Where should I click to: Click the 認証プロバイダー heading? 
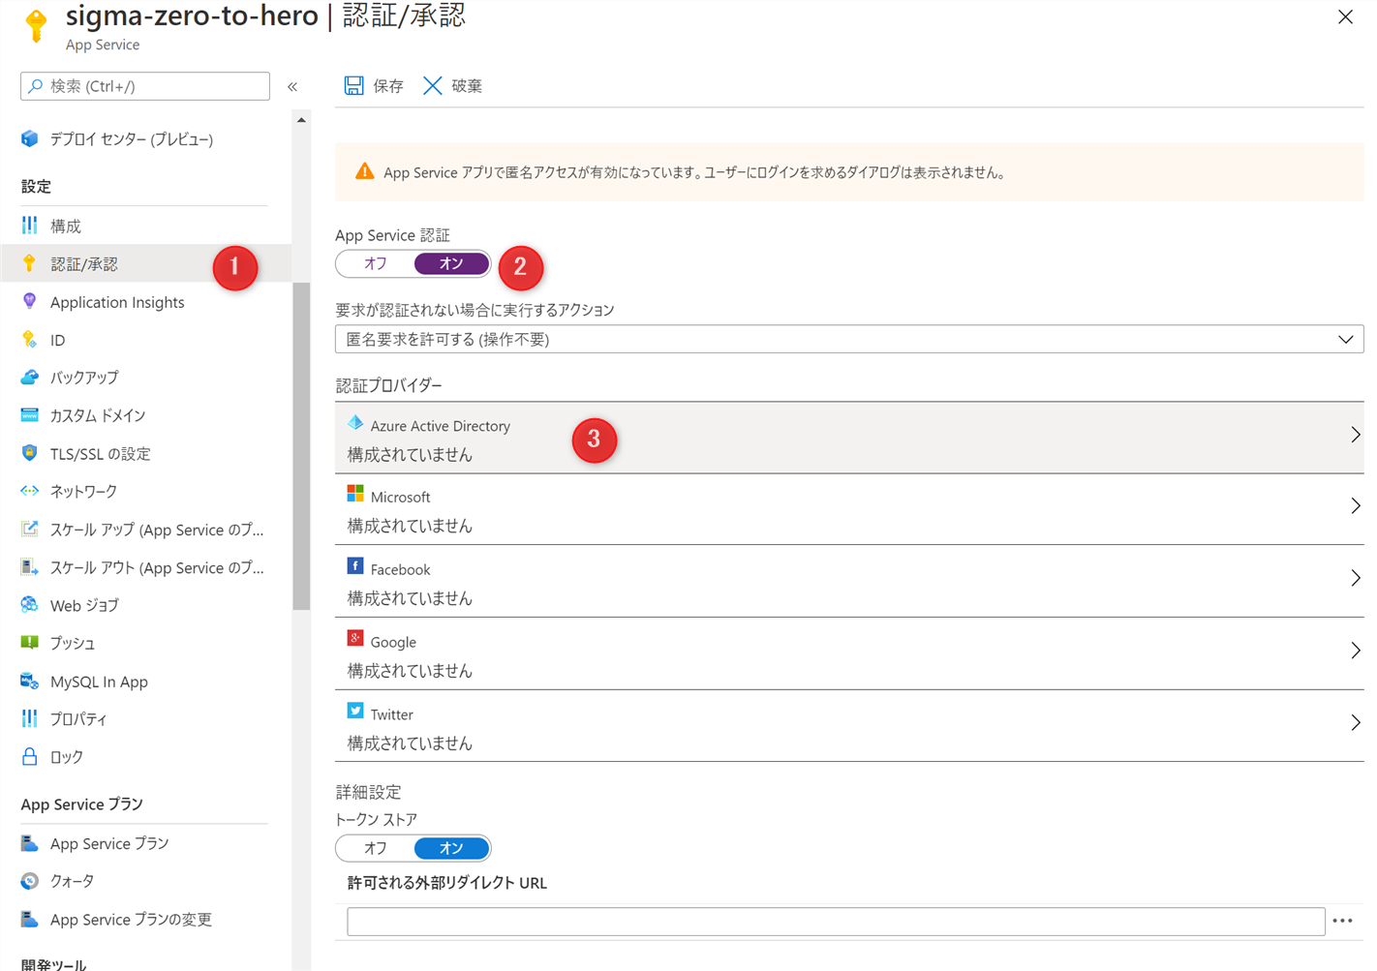[x=389, y=385]
